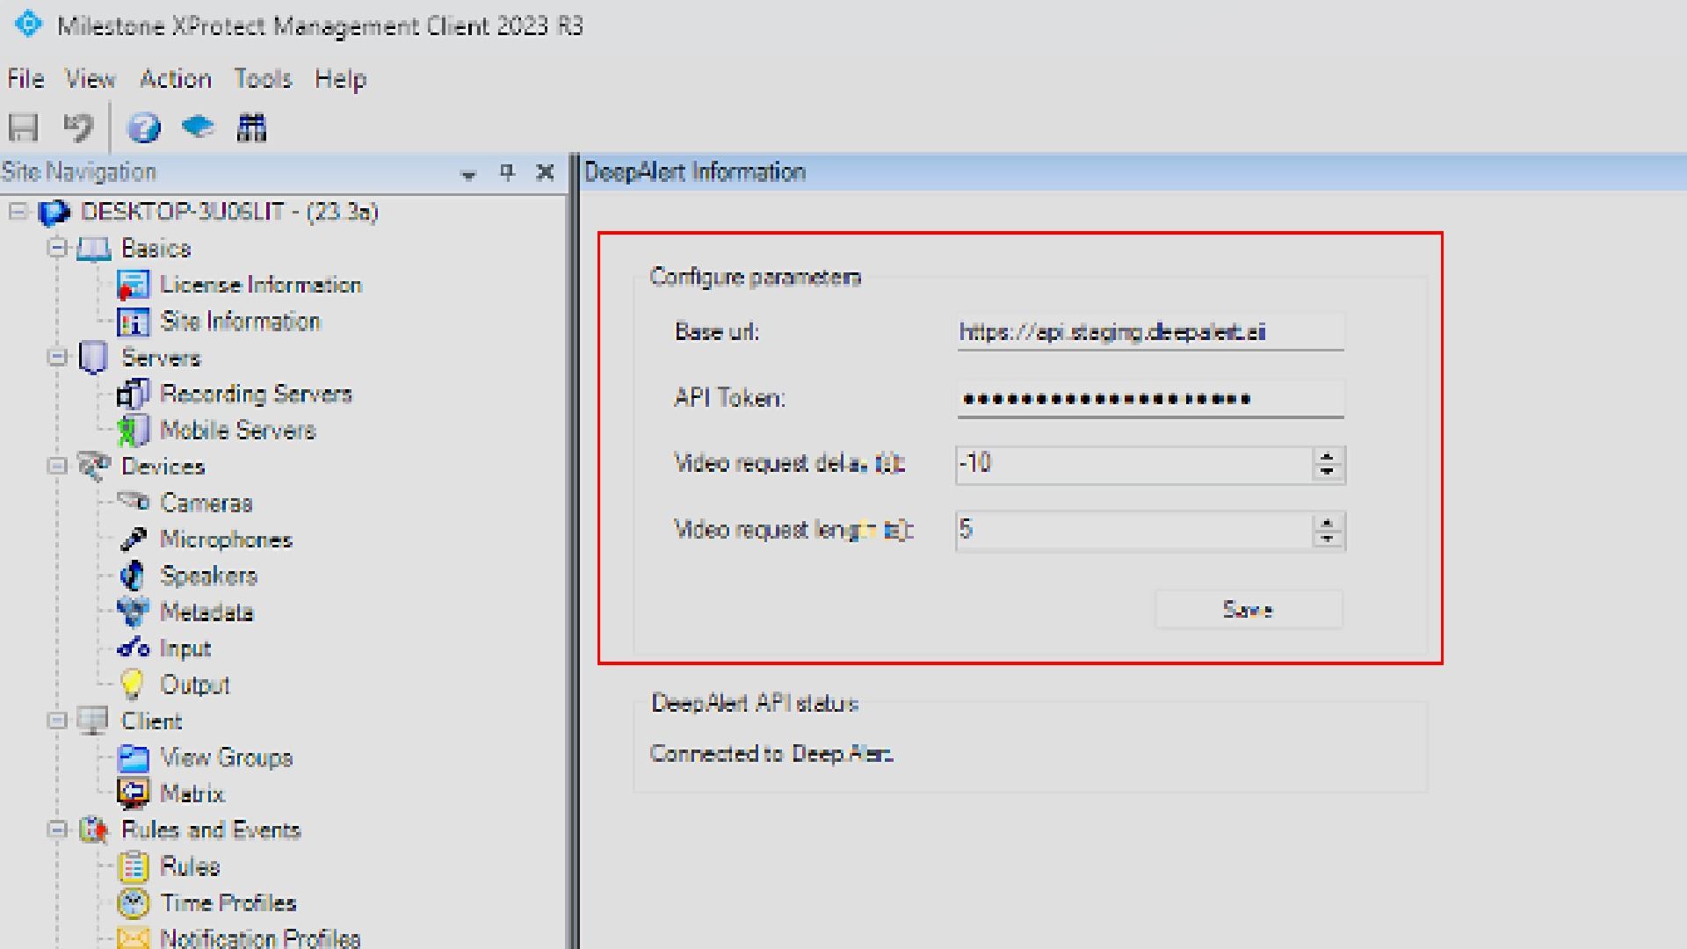Click the Mobile Servers icon
Screen dimensions: 1687x949
(x=134, y=431)
